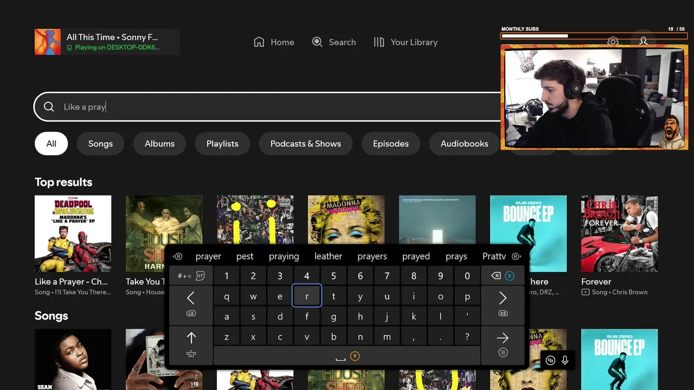
Task: Choose the 'praying' word suggestion
Action: click(284, 256)
